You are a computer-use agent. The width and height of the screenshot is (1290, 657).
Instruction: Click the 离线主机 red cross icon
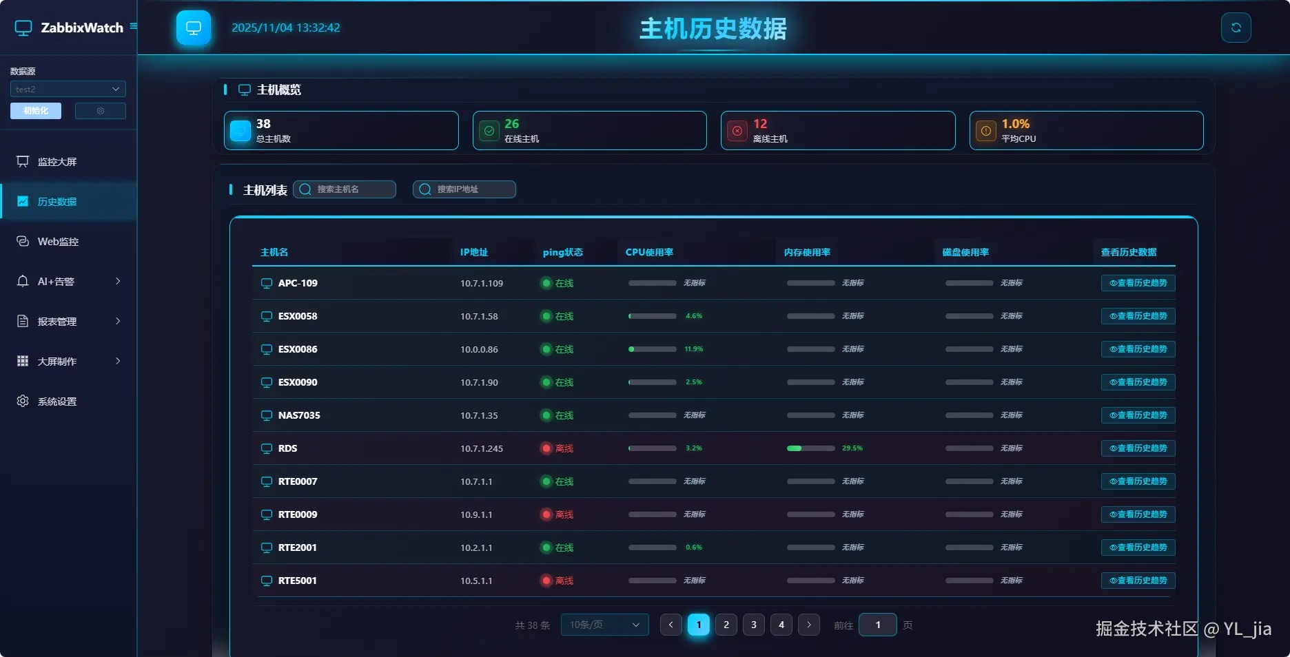click(737, 131)
